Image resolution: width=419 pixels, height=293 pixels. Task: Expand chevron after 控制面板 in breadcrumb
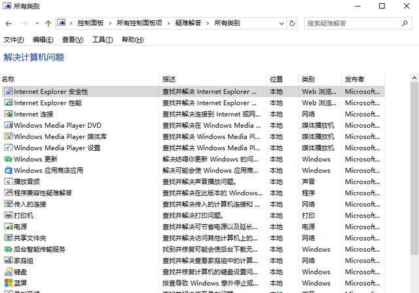pos(110,24)
